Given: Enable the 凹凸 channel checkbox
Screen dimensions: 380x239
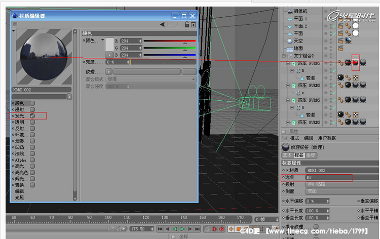Looking at the screenshot, I should [x=32, y=147].
